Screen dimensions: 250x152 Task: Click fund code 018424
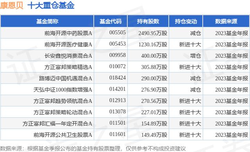click(x=118, y=78)
